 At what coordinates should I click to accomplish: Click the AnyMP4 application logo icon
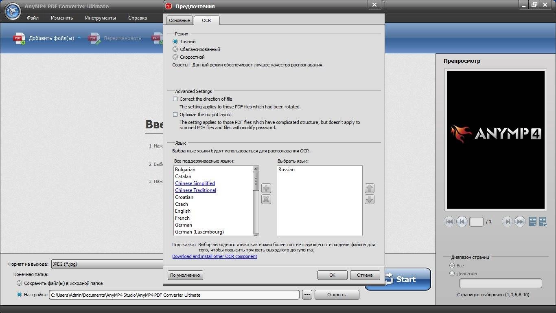coord(13,11)
